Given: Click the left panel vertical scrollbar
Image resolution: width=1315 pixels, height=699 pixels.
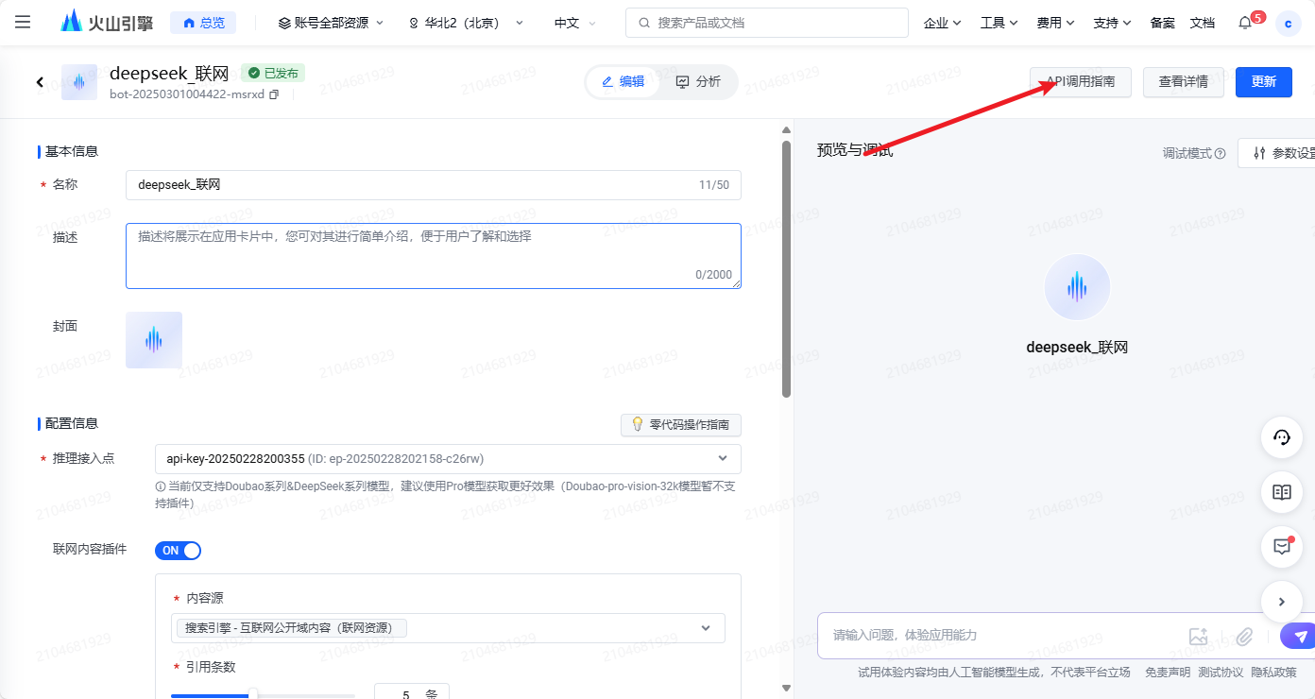Looking at the screenshot, I should point(786,269).
